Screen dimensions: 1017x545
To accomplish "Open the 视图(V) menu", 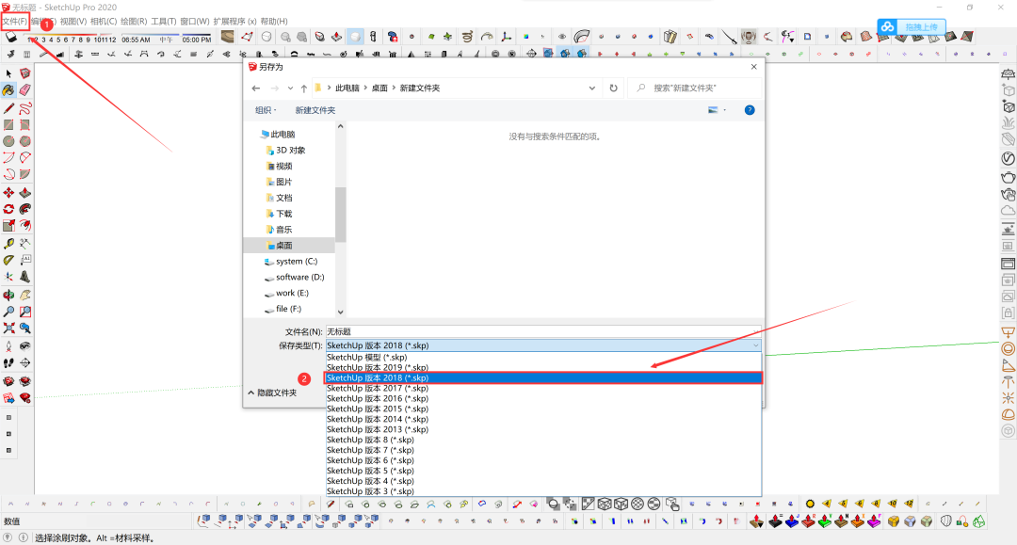I will pyautogui.click(x=73, y=22).
